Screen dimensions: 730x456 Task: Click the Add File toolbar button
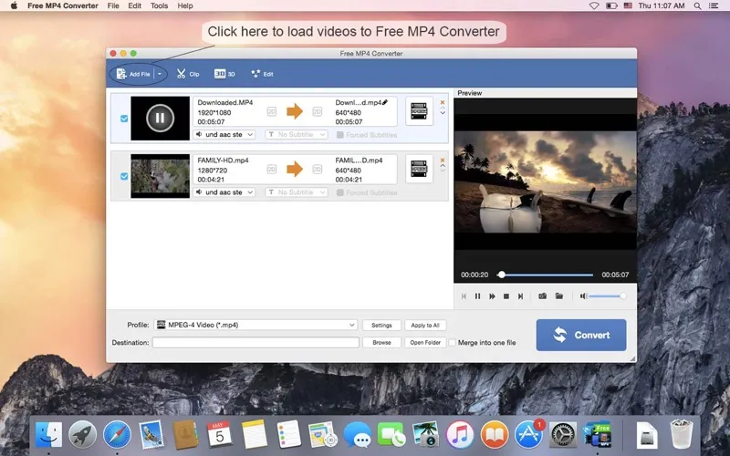133,74
